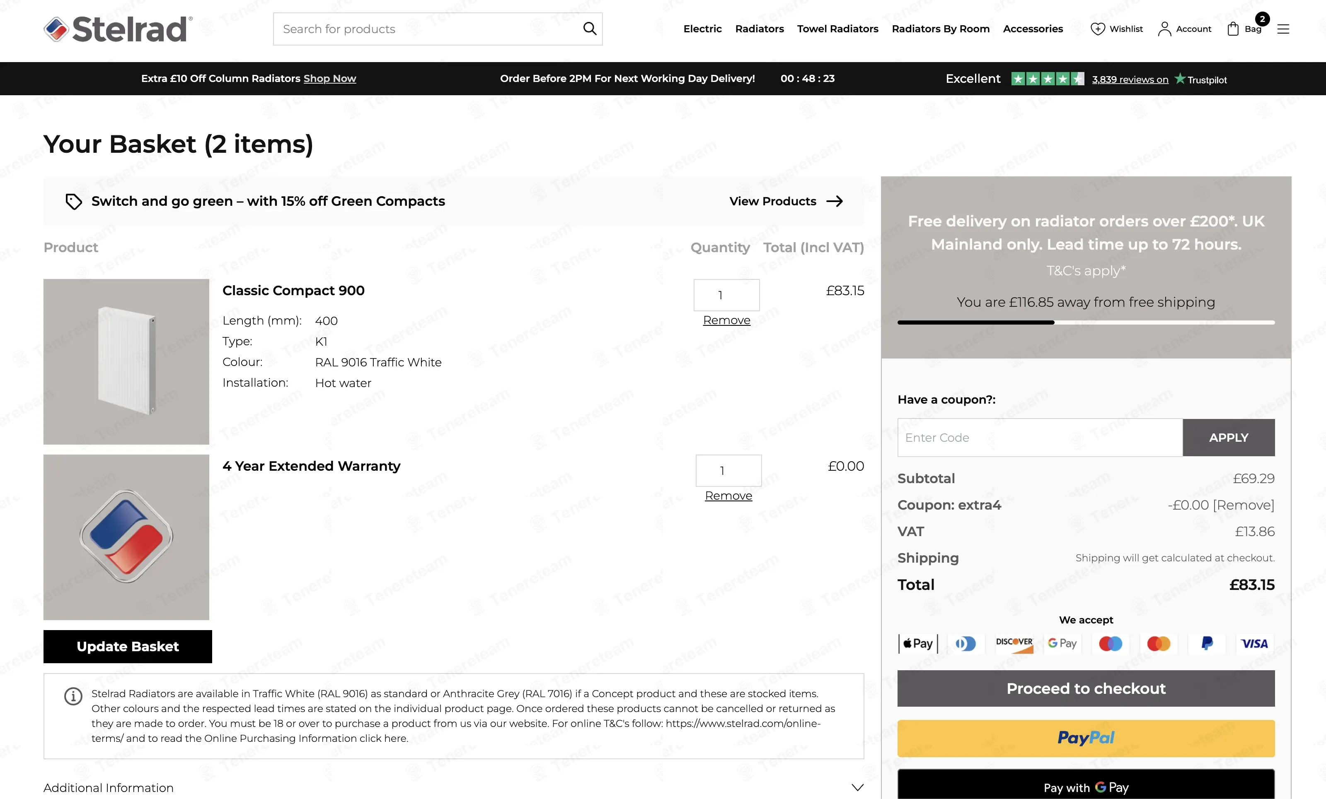Click the free shipping progress bar
Viewport: 1326px width, 799px height.
pos(1085,322)
